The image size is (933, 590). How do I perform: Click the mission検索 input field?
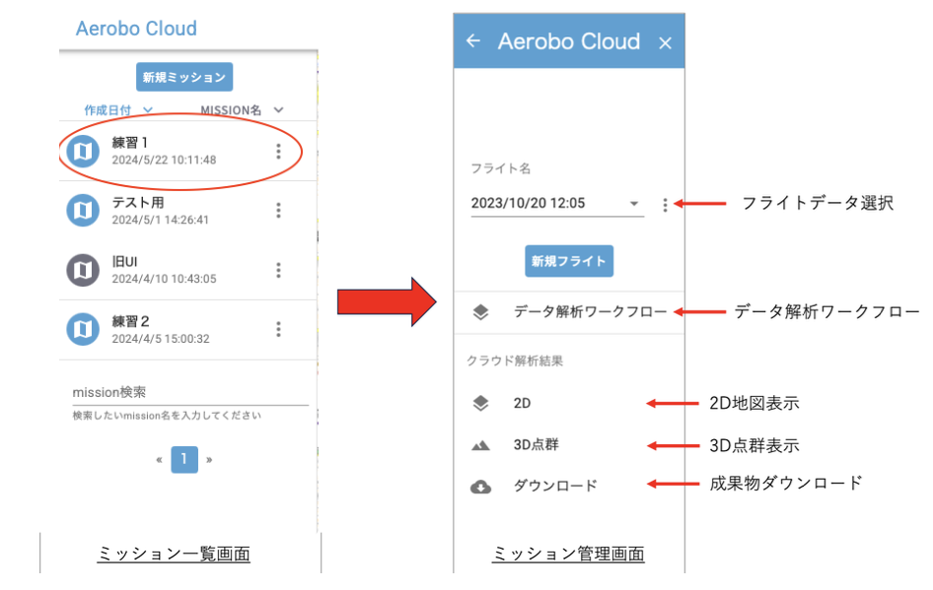pyautogui.click(x=190, y=393)
